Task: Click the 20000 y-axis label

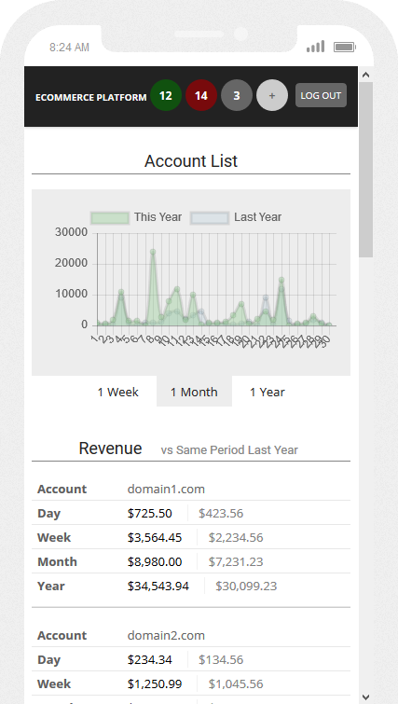Action: [72, 263]
